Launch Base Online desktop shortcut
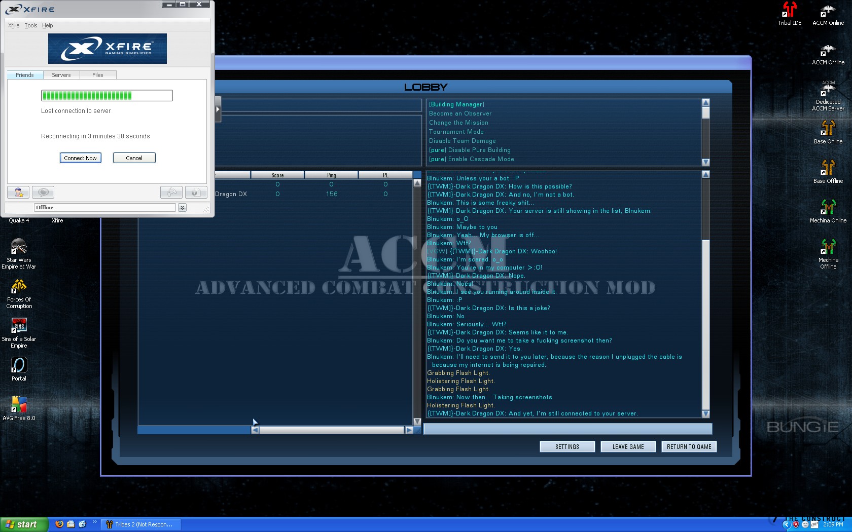The height and width of the screenshot is (532, 852). [x=828, y=132]
